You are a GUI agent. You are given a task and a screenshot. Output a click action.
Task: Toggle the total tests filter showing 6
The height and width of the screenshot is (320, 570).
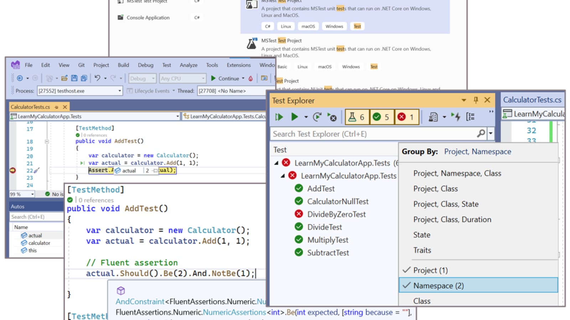[357, 117]
